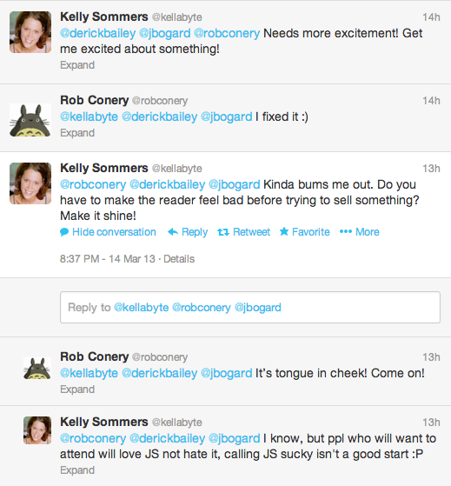Open the 8:37 PM - 14 Mar 13 timestamp

(x=108, y=259)
